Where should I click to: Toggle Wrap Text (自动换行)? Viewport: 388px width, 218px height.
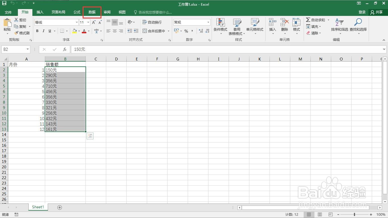pyautogui.click(x=152, y=22)
